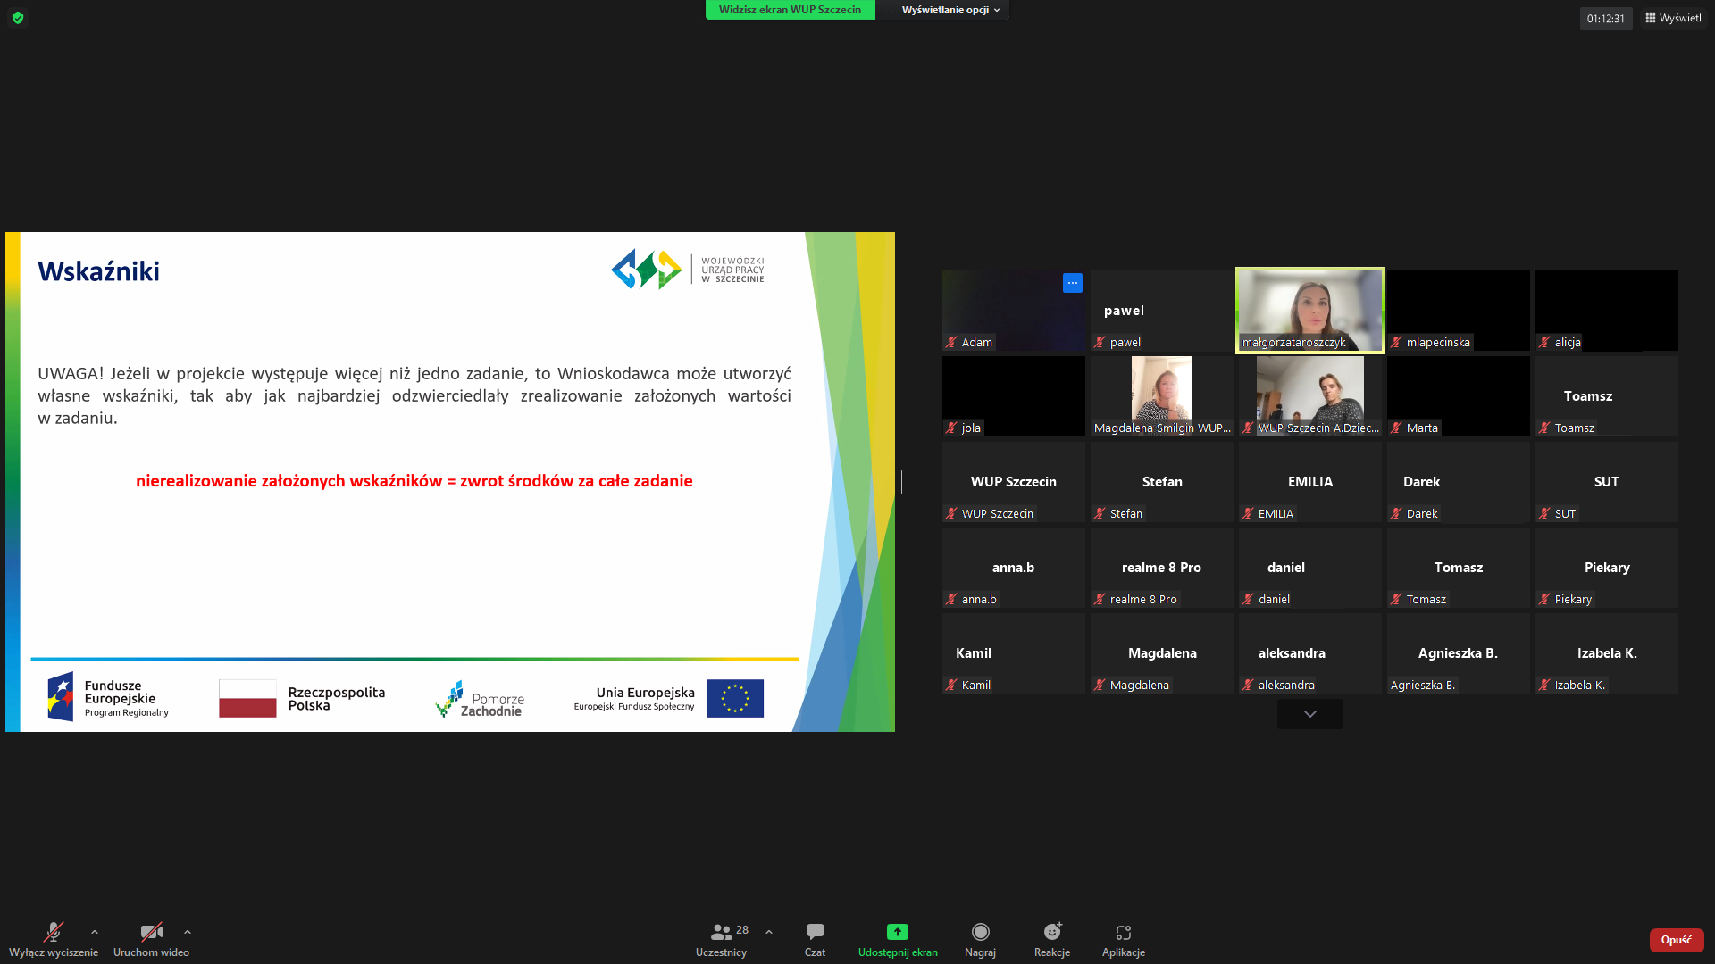Start recording with Nagraj

[980, 940]
